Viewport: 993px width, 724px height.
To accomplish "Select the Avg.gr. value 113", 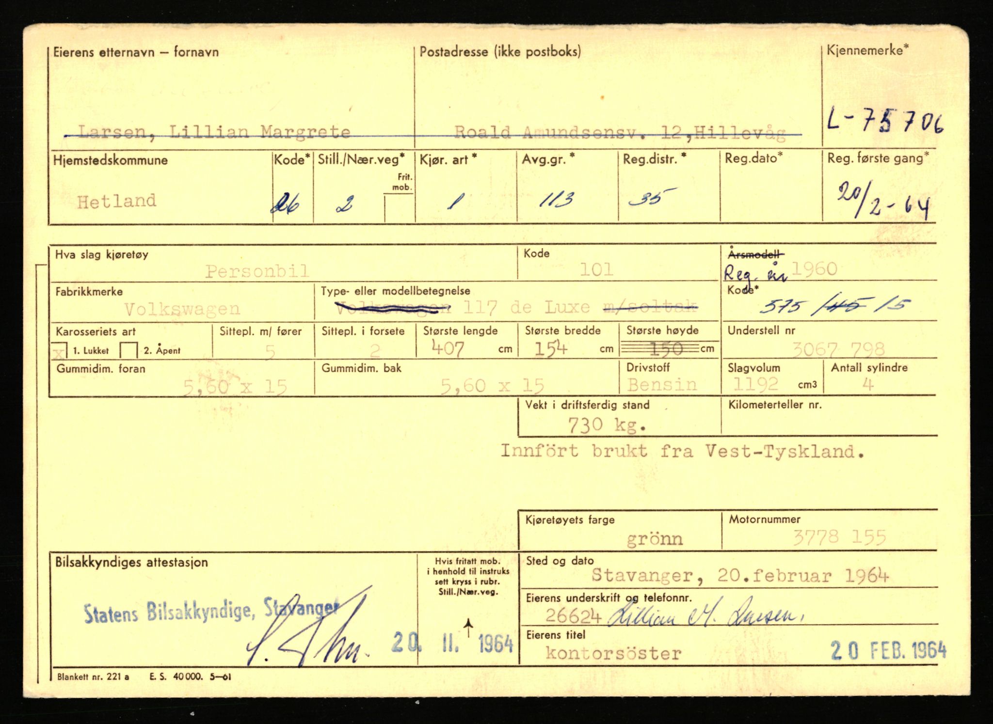I will click(x=557, y=199).
